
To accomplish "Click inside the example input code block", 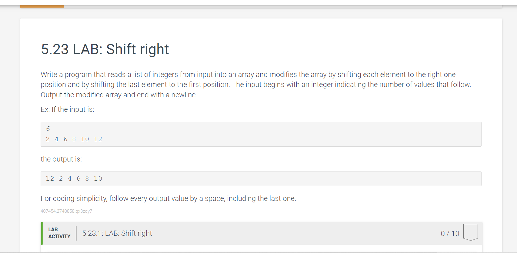I will [x=261, y=134].
